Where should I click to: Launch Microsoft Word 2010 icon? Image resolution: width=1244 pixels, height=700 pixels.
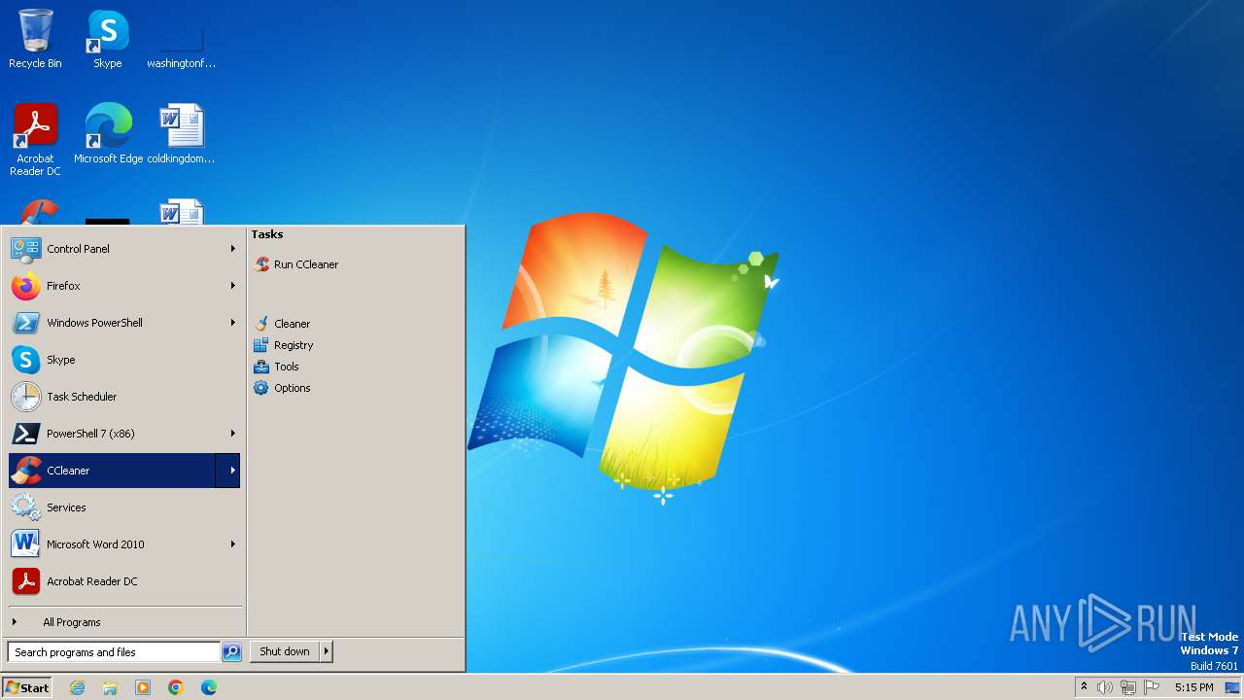click(26, 544)
